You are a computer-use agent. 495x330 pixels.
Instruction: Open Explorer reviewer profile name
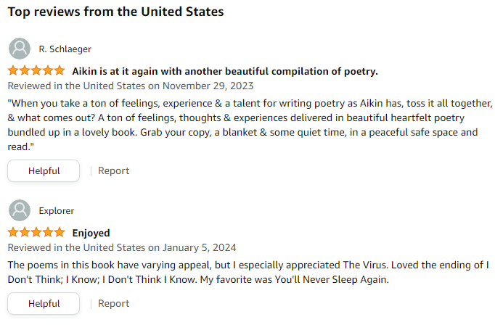pyautogui.click(x=57, y=211)
